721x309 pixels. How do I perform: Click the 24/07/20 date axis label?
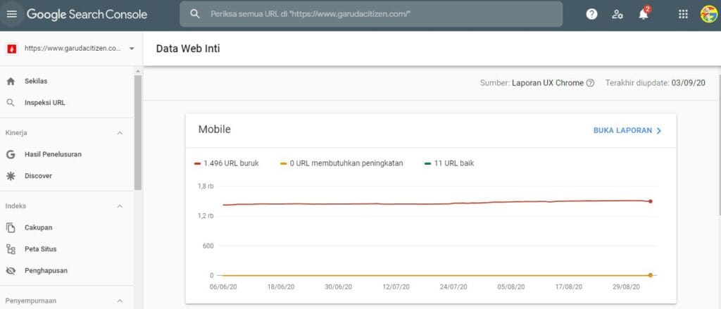(x=453, y=286)
